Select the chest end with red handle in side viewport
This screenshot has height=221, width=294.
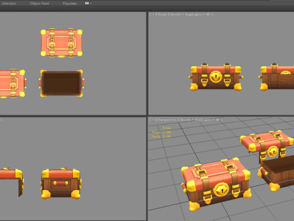click(61, 183)
